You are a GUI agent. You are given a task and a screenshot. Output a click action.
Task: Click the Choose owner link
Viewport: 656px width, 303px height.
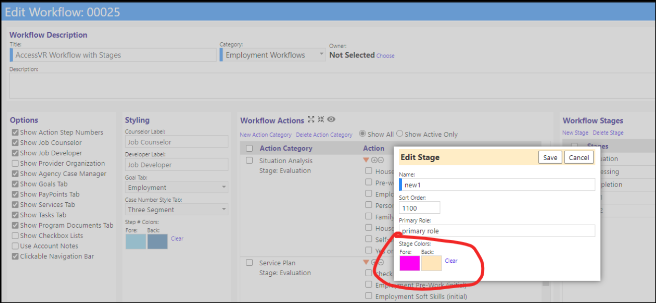coord(385,56)
